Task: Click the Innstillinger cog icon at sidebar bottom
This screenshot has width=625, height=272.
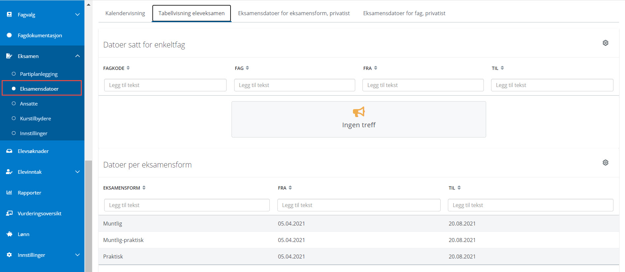Action: (x=9, y=255)
